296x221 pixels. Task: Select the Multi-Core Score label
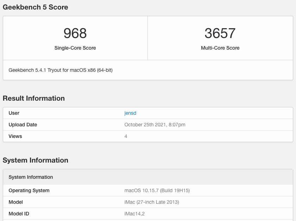220,48
